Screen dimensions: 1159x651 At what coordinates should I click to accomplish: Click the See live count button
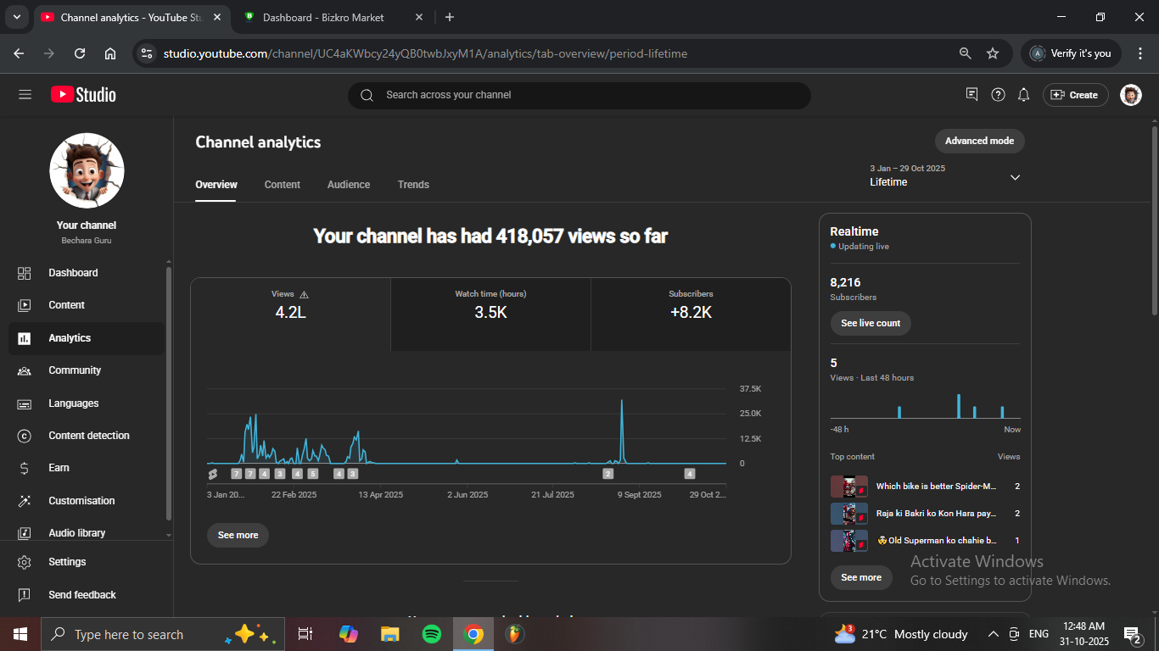[x=870, y=323]
